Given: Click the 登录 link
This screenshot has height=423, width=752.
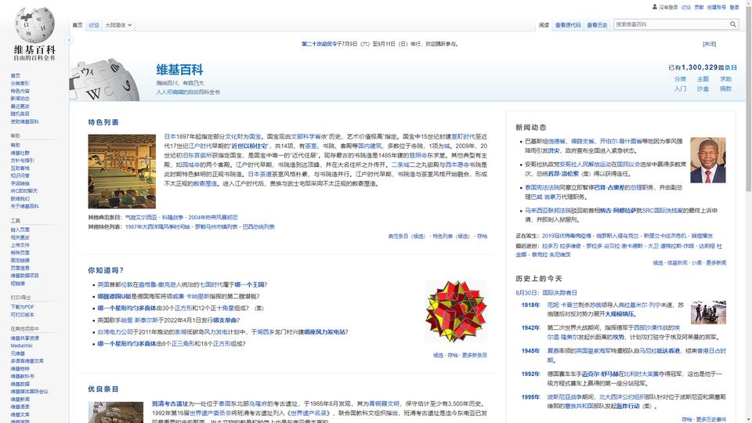Looking at the screenshot, I should tap(734, 7).
